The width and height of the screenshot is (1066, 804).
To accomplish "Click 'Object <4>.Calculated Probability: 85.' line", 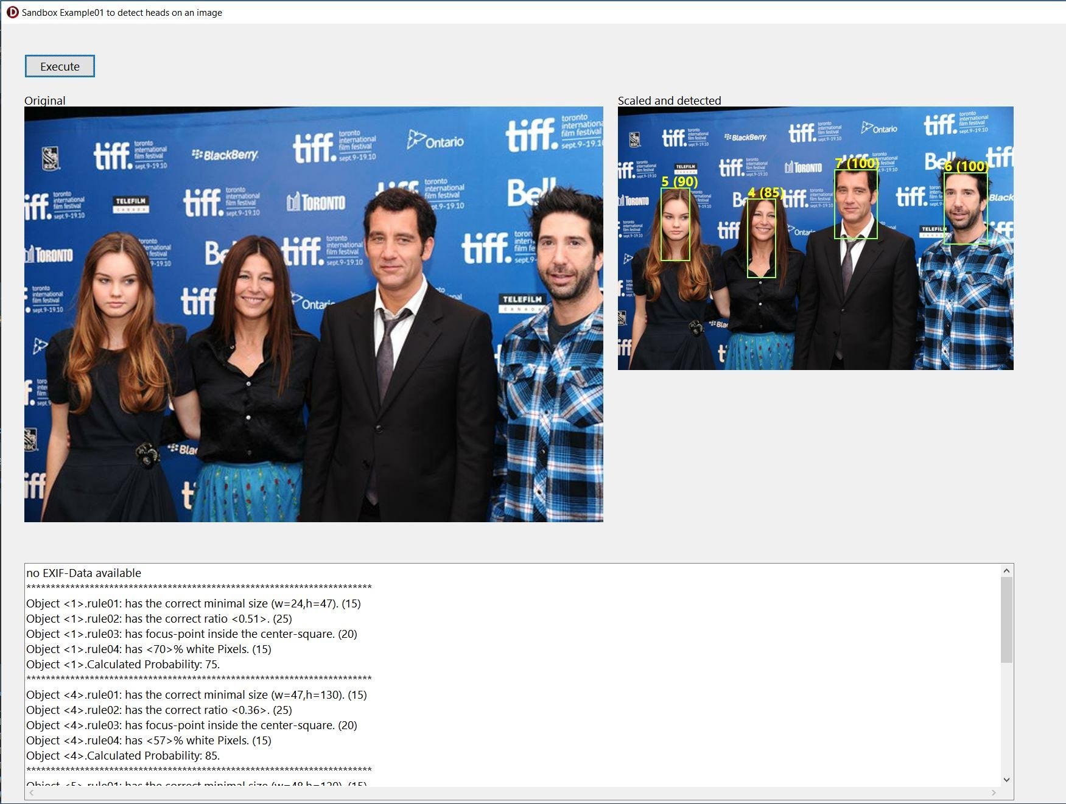I will click(x=123, y=755).
